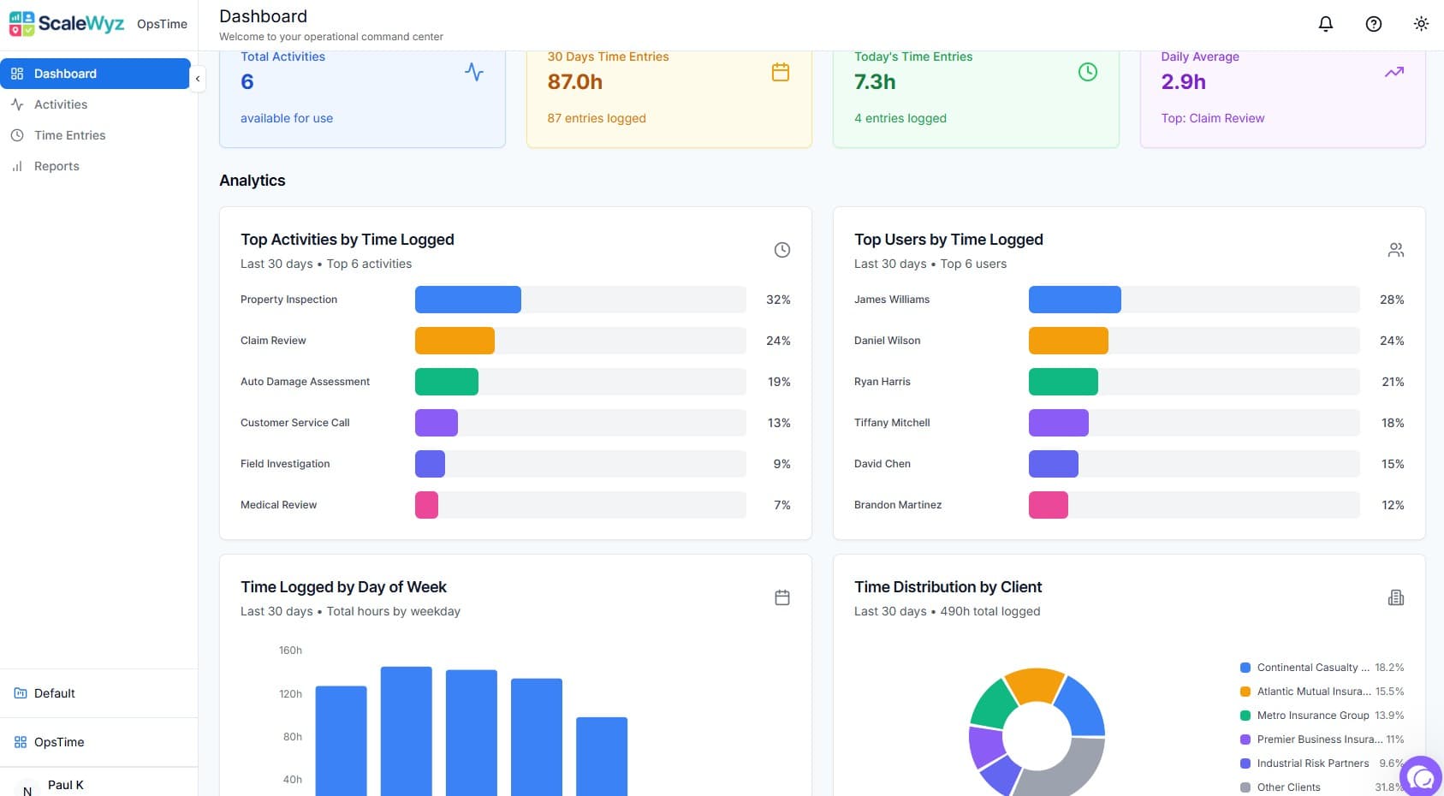Click the Continental Casualty legend color swatch
The image size is (1444, 796).
click(1245, 668)
